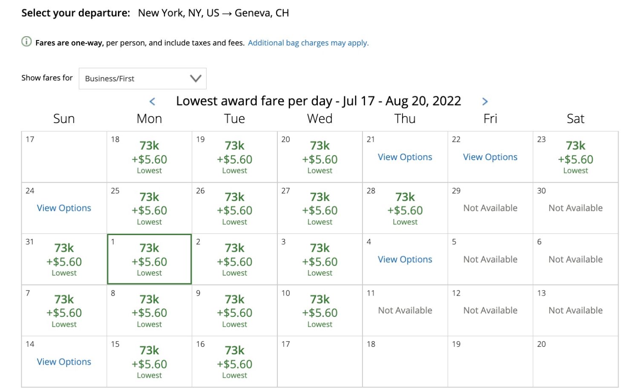The width and height of the screenshot is (639, 391).
Task: Pick Sunday August 7 lowest fare
Action: (64, 310)
